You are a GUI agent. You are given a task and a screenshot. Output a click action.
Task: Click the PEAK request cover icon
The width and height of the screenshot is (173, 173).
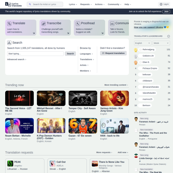click(10, 163)
